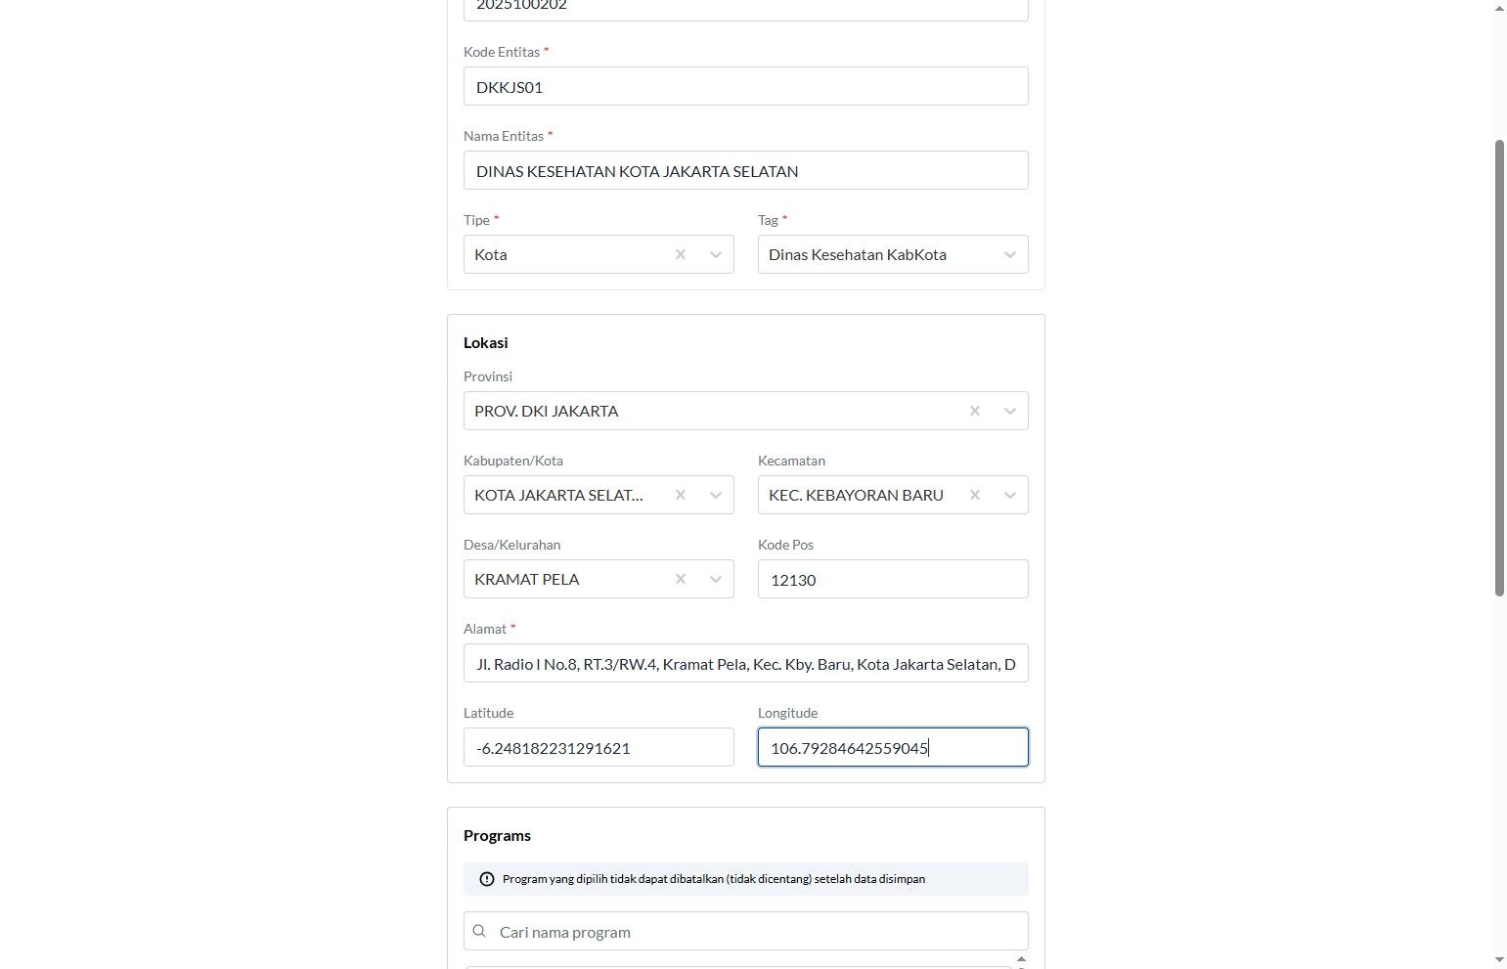Focus the Latitude input field
The width and height of the screenshot is (1507, 969).
(x=598, y=747)
